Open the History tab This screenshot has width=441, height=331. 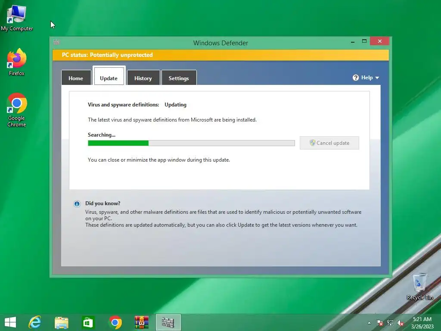(x=143, y=78)
